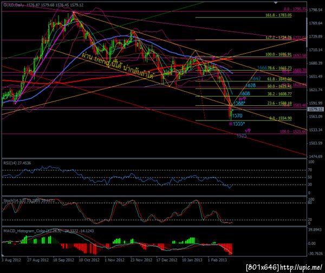This screenshot has width=325, height=273.
Task: Click the blue target annotation 1588*
Action: [x=239, y=103]
